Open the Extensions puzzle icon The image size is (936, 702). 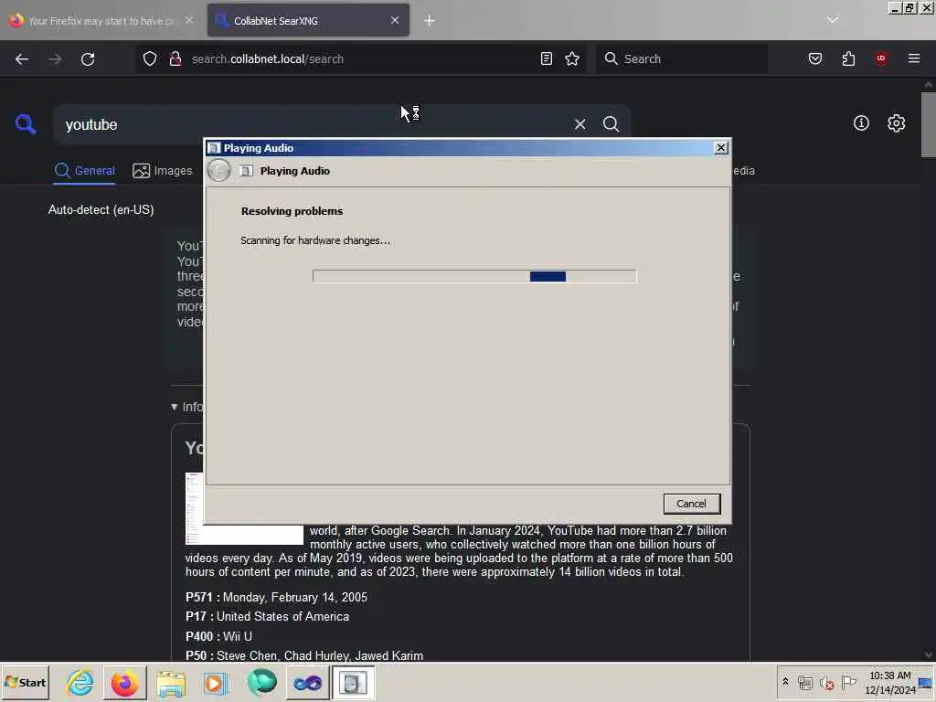tap(848, 58)
